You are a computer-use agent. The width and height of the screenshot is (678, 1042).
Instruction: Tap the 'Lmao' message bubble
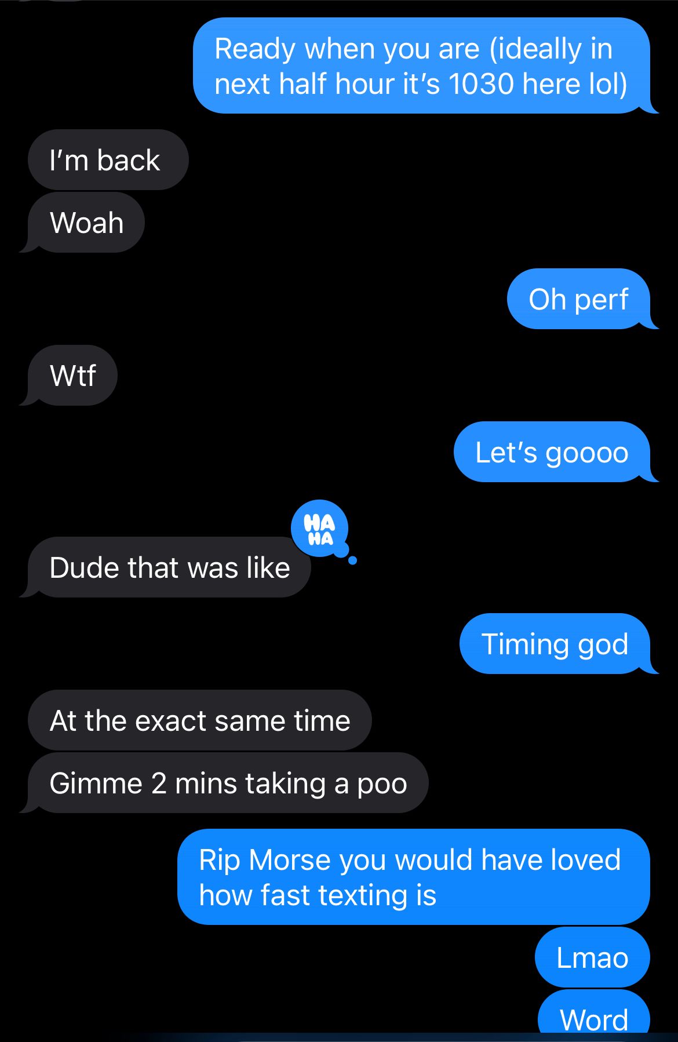pos(592,957)
